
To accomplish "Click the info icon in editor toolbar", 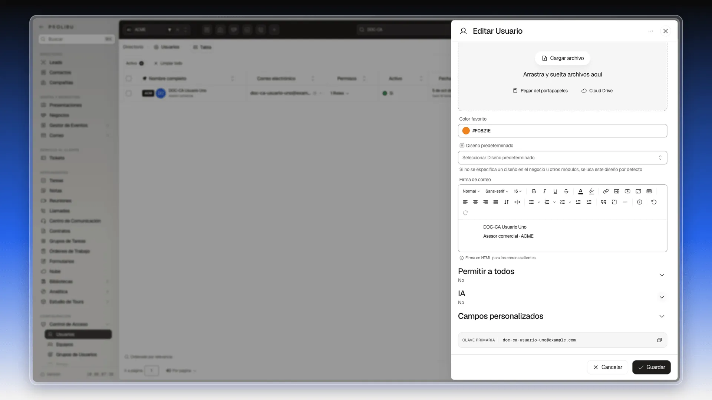I will pyautogui.click(x=639, y=202).
